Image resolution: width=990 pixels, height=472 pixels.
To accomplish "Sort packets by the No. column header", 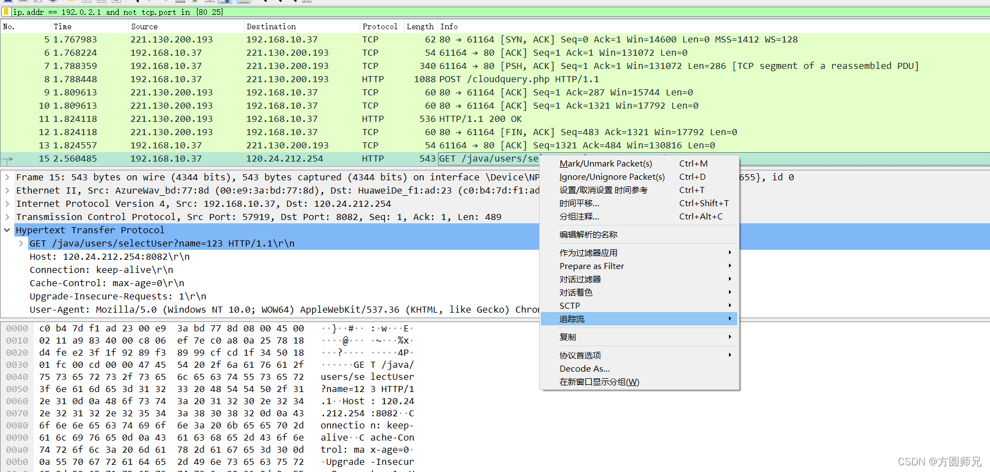I will [x=26, y=26].
